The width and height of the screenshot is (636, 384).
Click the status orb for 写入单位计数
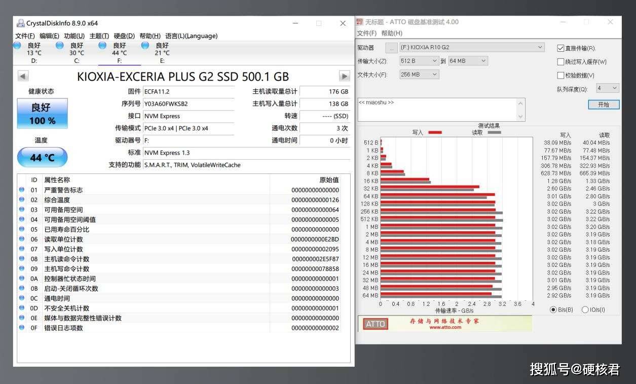tap(22, 249)
